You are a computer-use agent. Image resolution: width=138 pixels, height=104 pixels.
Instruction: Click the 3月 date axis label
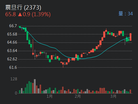point(113,96)
